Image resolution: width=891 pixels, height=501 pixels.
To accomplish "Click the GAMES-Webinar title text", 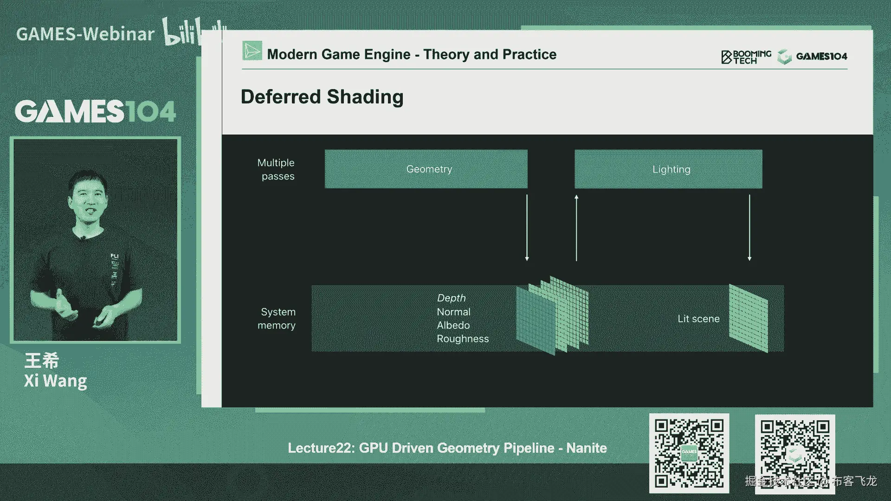I will 85,34.
